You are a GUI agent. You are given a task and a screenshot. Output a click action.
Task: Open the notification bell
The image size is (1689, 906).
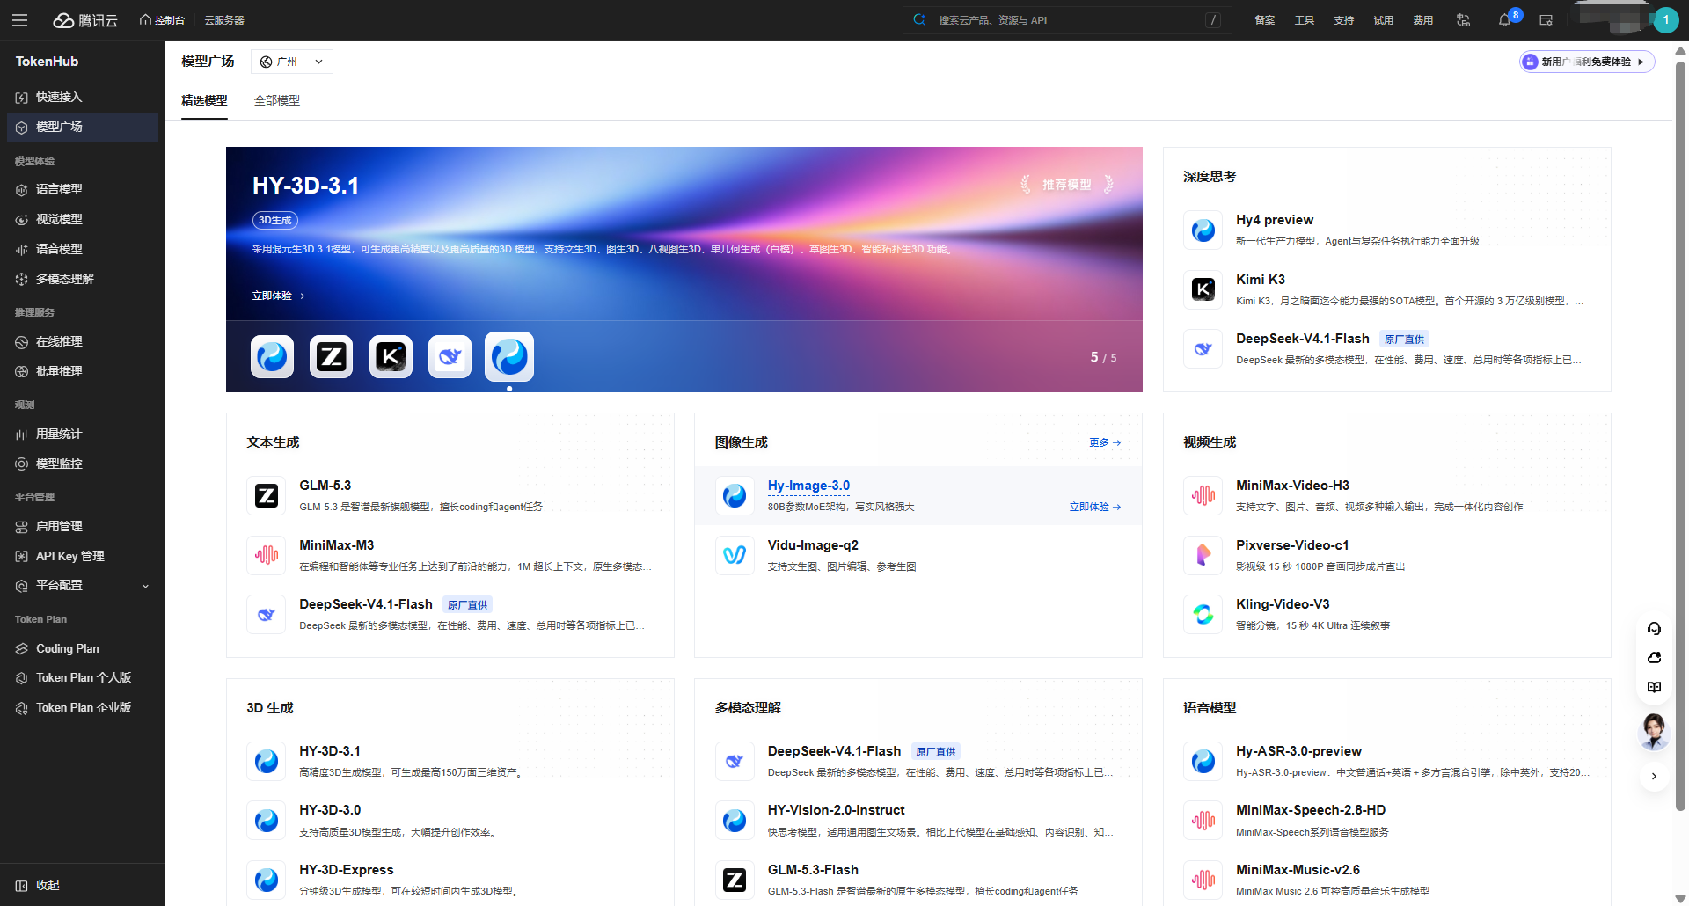[1504, 20]
